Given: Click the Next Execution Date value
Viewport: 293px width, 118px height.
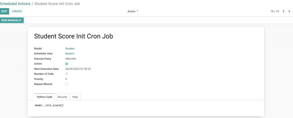Looking at the screenshot, I should pos(78,69).
